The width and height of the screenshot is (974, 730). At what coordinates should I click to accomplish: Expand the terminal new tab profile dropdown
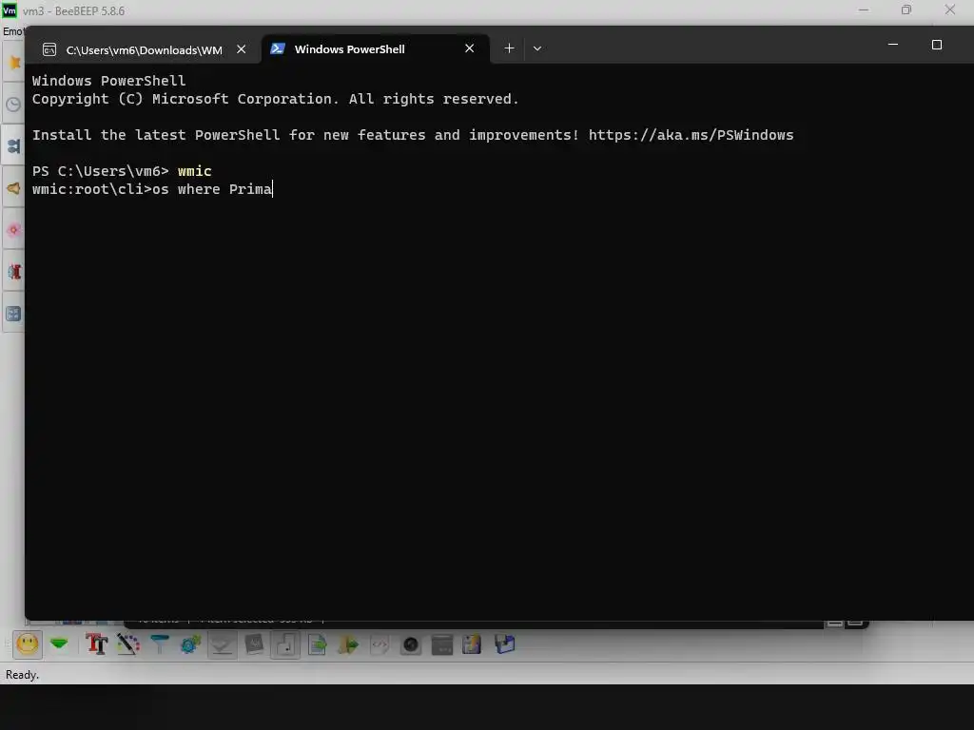tap(537, 48)
